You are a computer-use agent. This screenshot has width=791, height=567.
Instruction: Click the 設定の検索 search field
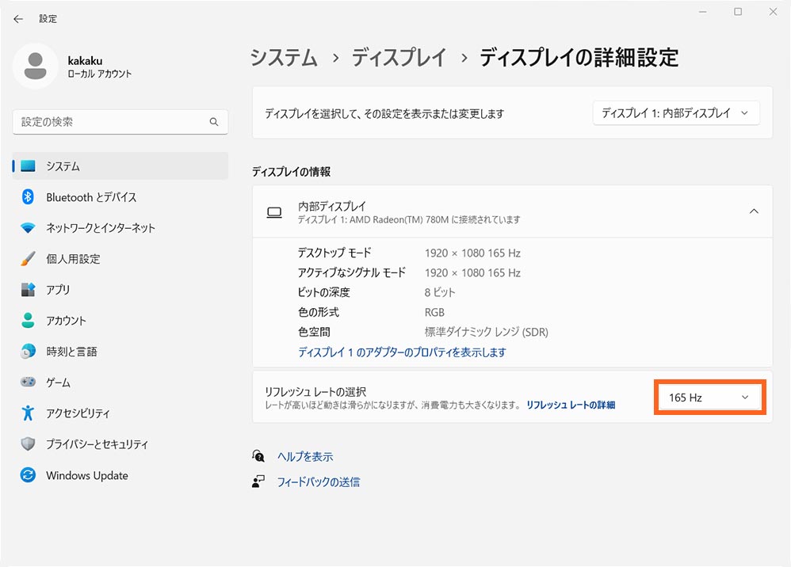point(111,122)
